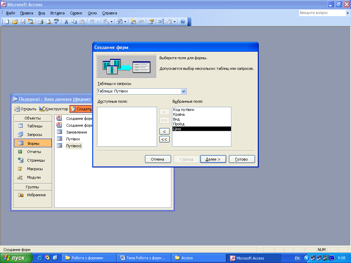Image resolution: width=351 pixels, height=263 pixels.
Task: Select highlighted 'Ціна' field
Action: (x=202, y=129)
